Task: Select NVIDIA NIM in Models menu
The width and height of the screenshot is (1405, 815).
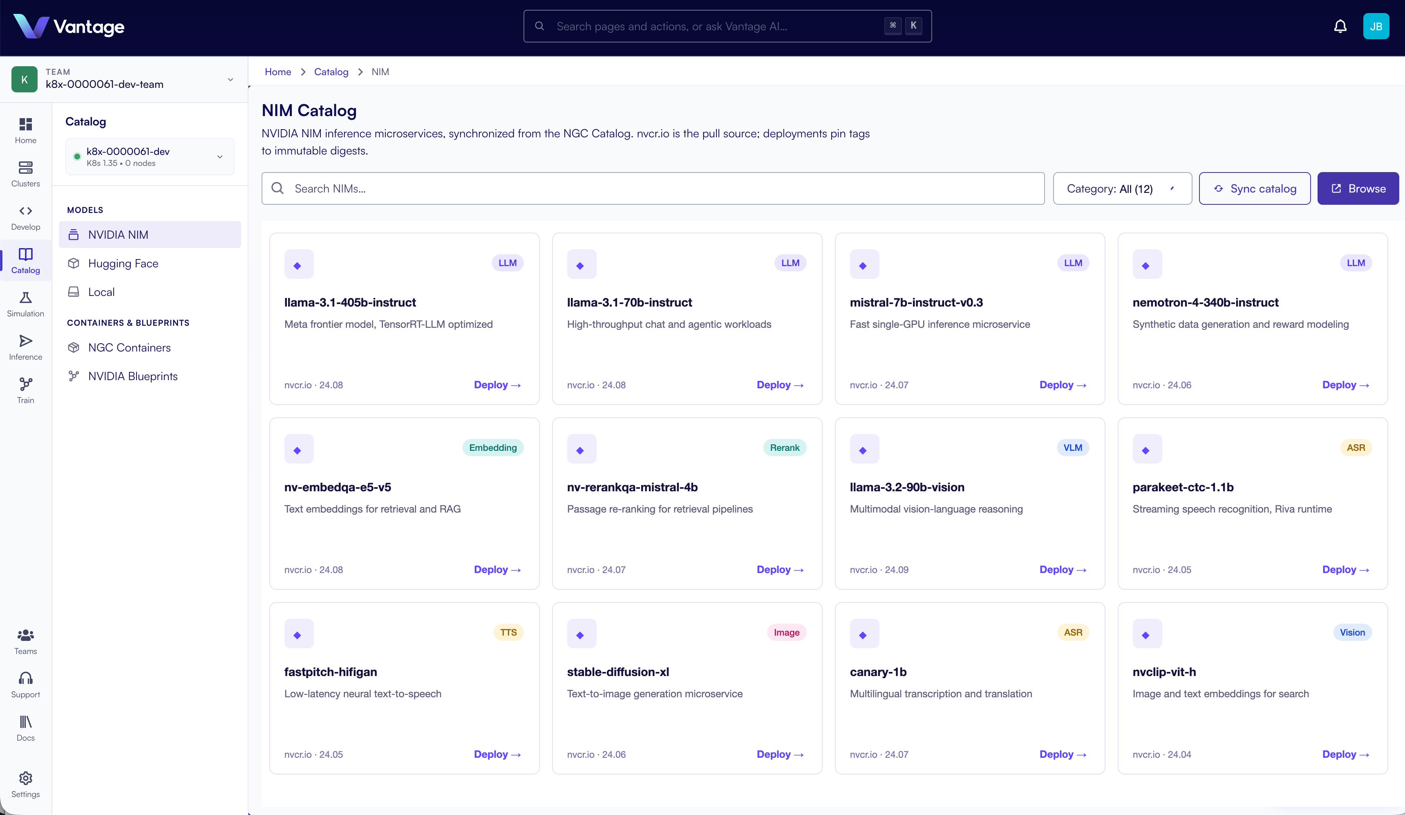Action: 150,235
